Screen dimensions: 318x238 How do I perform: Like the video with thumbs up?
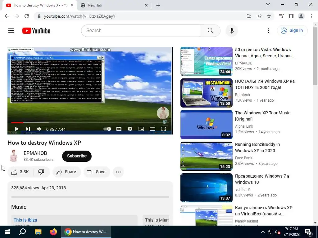20,172
